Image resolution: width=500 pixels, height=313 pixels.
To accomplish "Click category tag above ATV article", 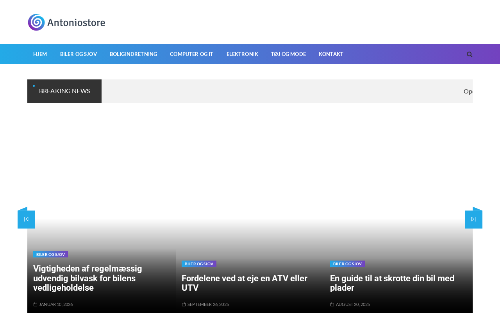I will pos(199,264).
